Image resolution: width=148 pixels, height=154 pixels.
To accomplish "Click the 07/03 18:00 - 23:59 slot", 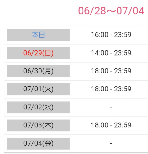I will [x=111, y=125].
